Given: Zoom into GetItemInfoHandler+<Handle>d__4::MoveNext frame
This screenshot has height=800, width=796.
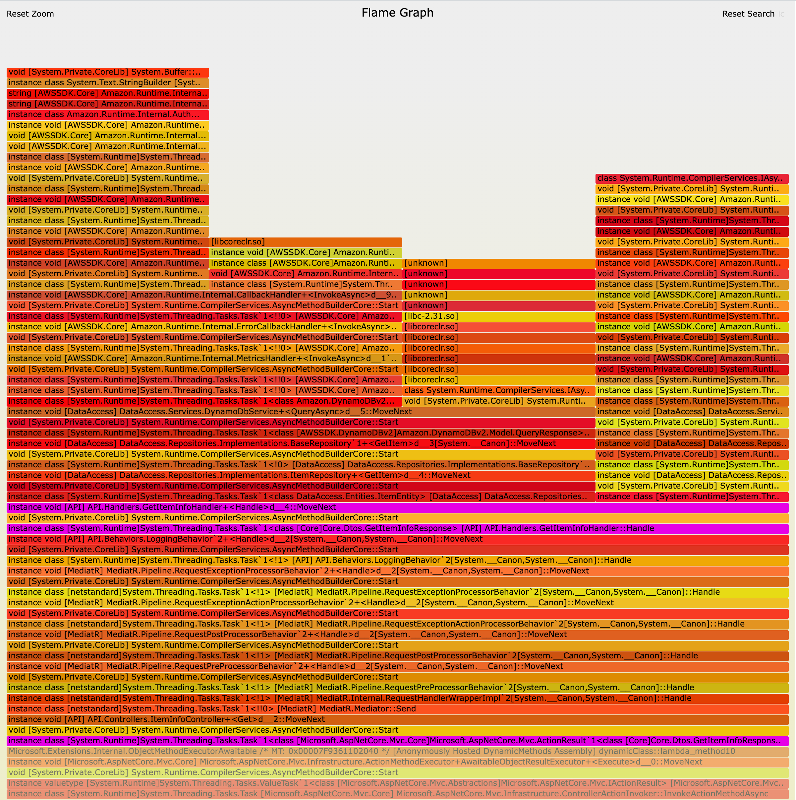Looking at the screenshot, I should coord(398,507).
